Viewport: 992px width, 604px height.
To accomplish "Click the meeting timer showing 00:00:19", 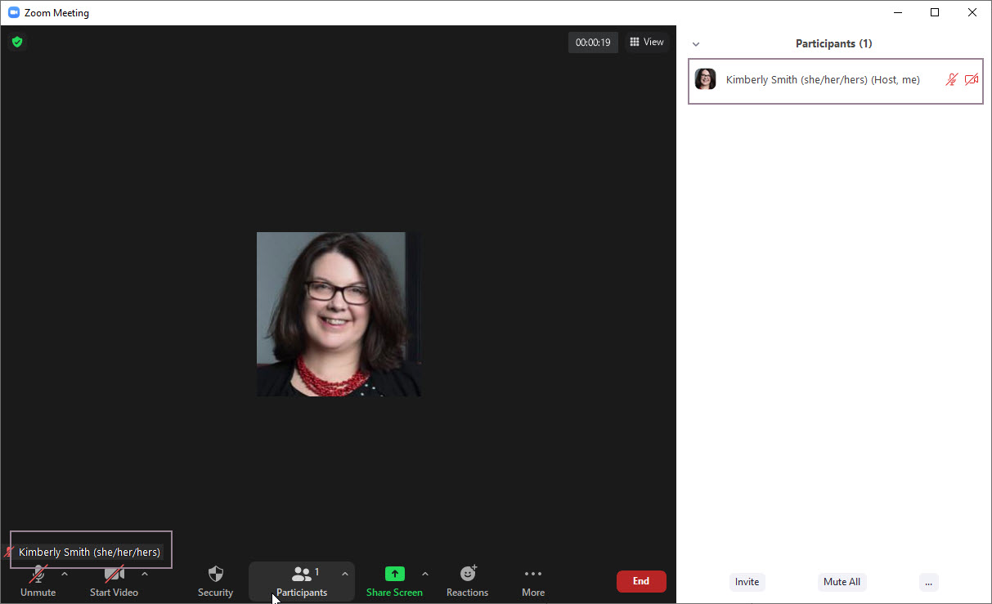I will [x=593, y=42].
